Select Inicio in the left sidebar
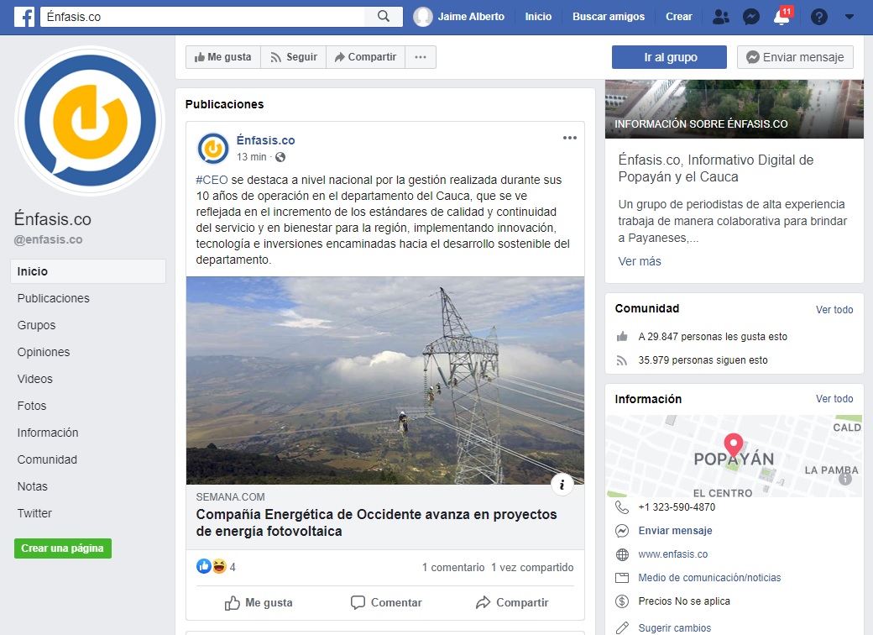 tap(88, 271)
